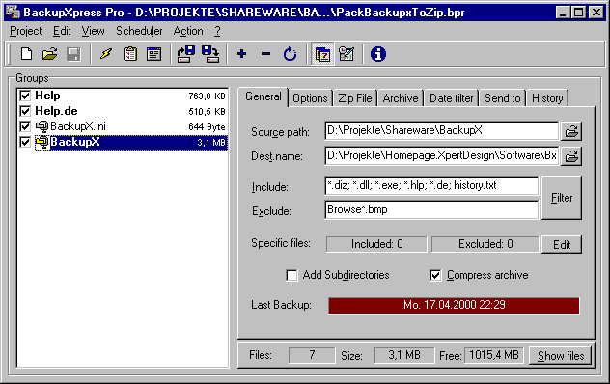This screenshot has height=384, width=610.
Task: Open the ? help menu
Action: point(217,31)
